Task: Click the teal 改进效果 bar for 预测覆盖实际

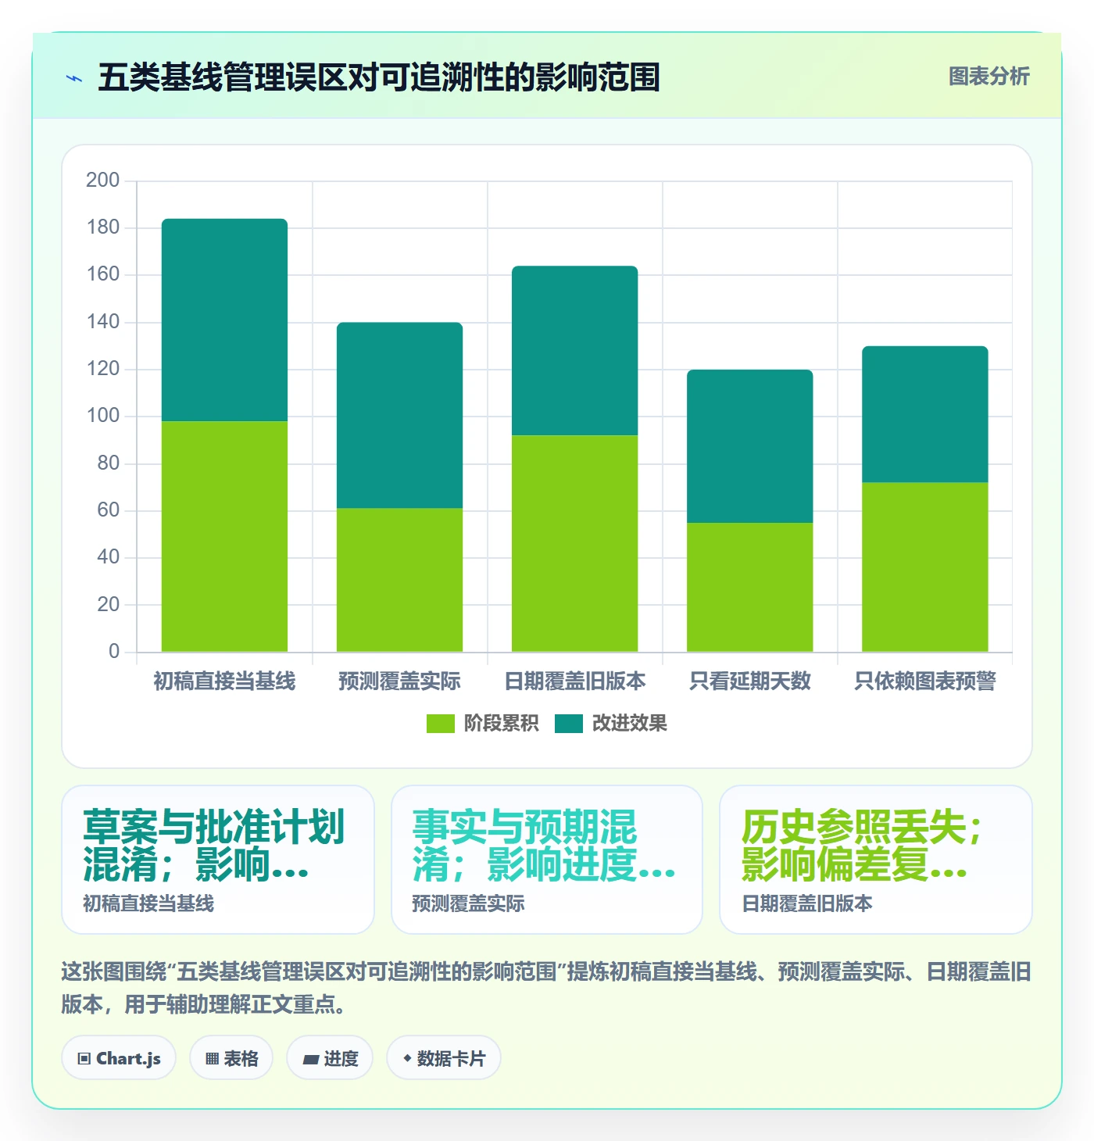Action: click(x=399, y=416)
